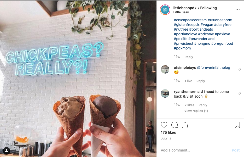This screenshot has height=157, width=244.
Task: Like the post with the heart icon
Action: pos(164,125)
